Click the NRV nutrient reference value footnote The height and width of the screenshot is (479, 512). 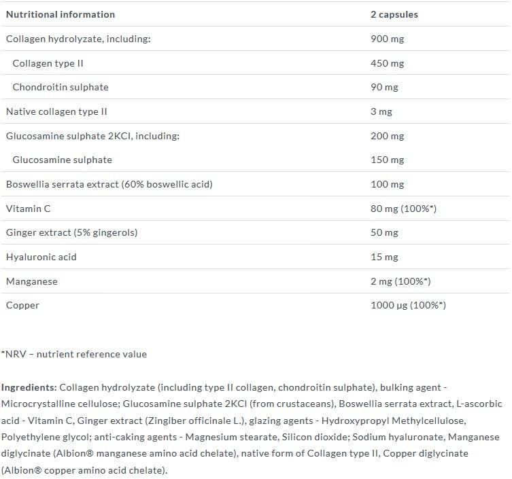pos(73,354)
